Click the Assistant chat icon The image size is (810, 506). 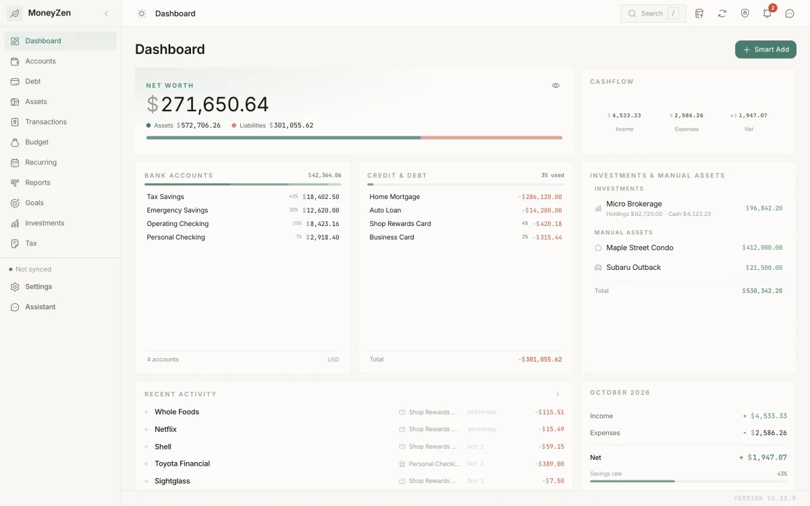(x=15, y=307)
